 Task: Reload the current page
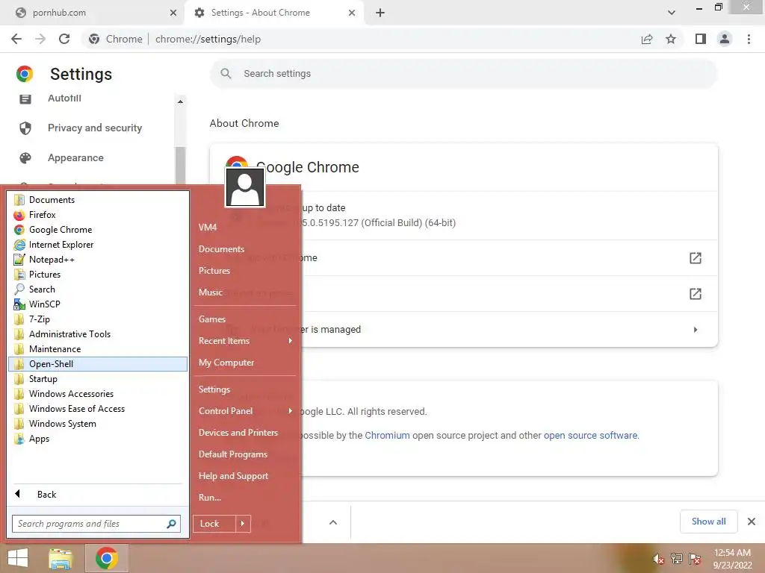[x=64, y=39]
